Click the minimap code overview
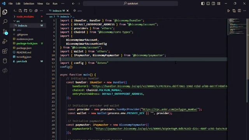 237,26
